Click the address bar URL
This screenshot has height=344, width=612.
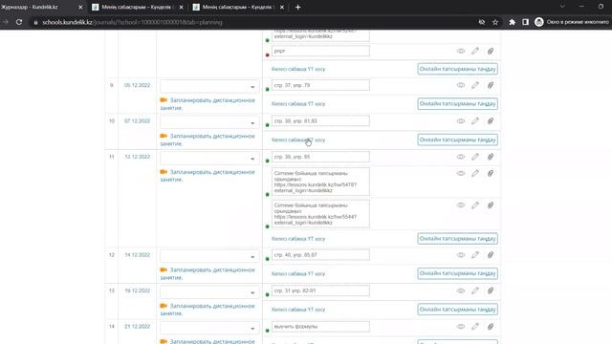tap(133, 22)
